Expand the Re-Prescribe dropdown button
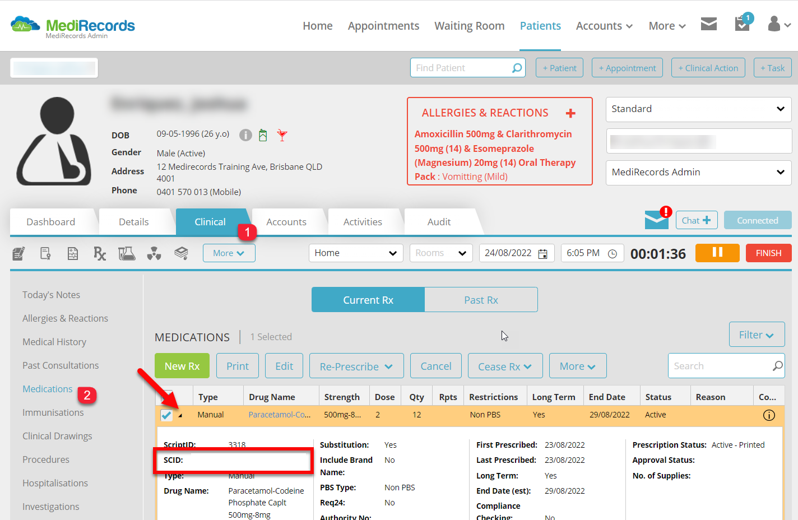 (356, 366)
